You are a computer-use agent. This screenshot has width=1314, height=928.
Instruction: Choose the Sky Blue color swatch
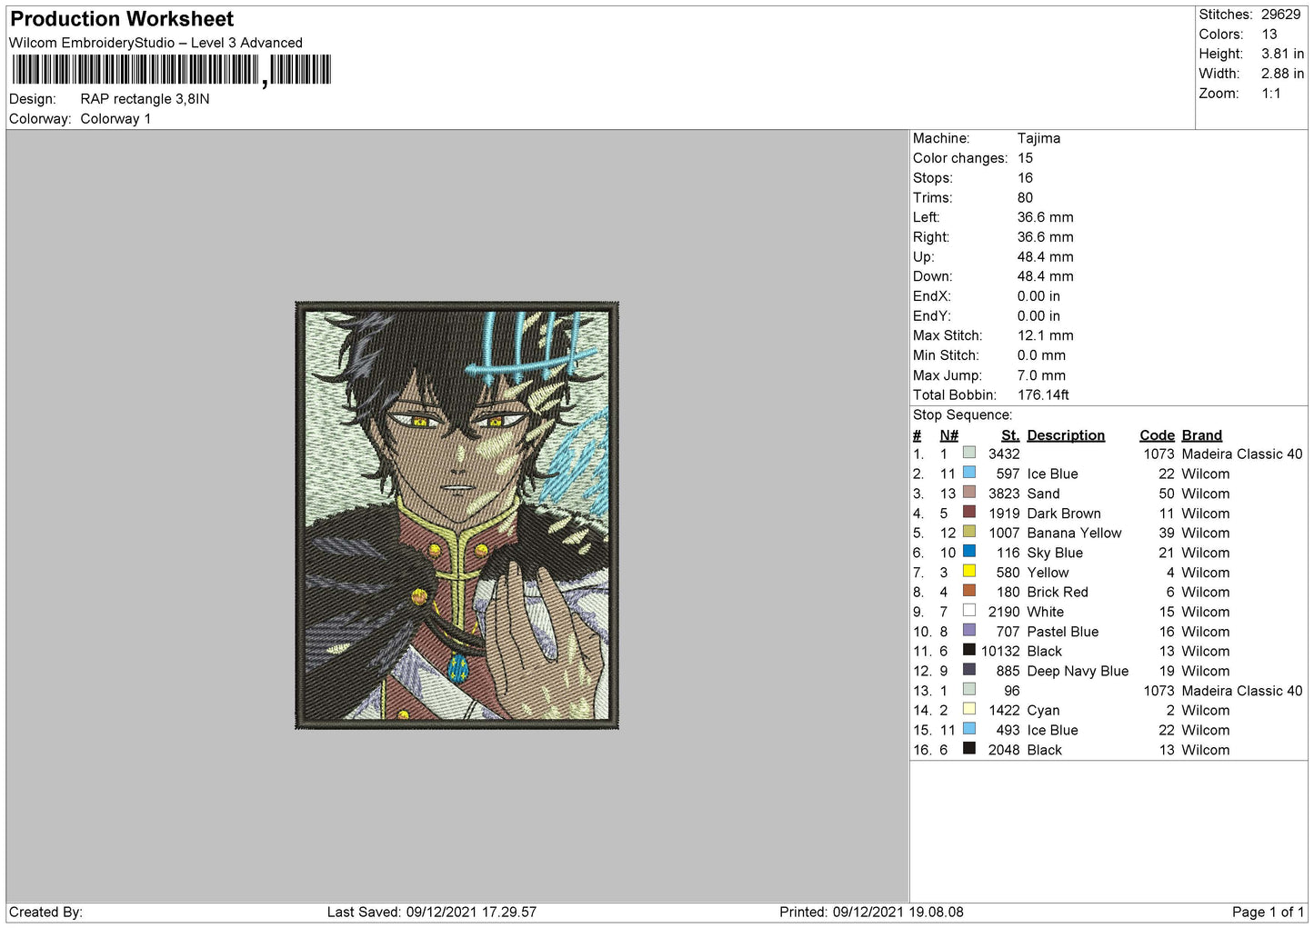[969, 552]
